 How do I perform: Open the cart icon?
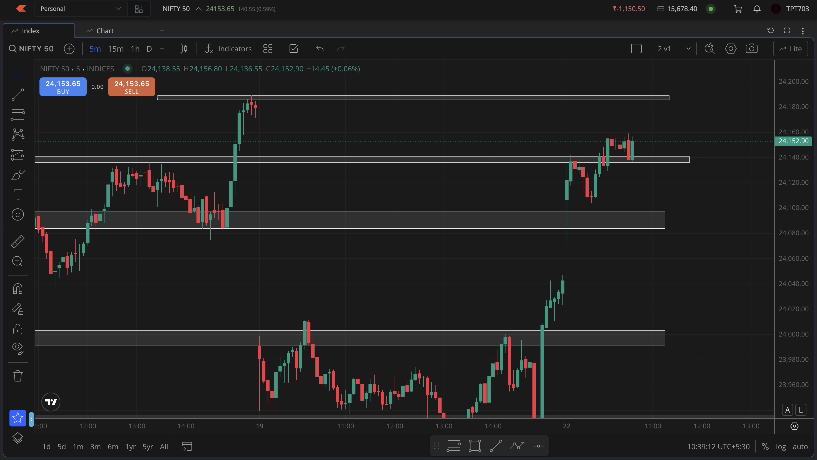point(738,9)
